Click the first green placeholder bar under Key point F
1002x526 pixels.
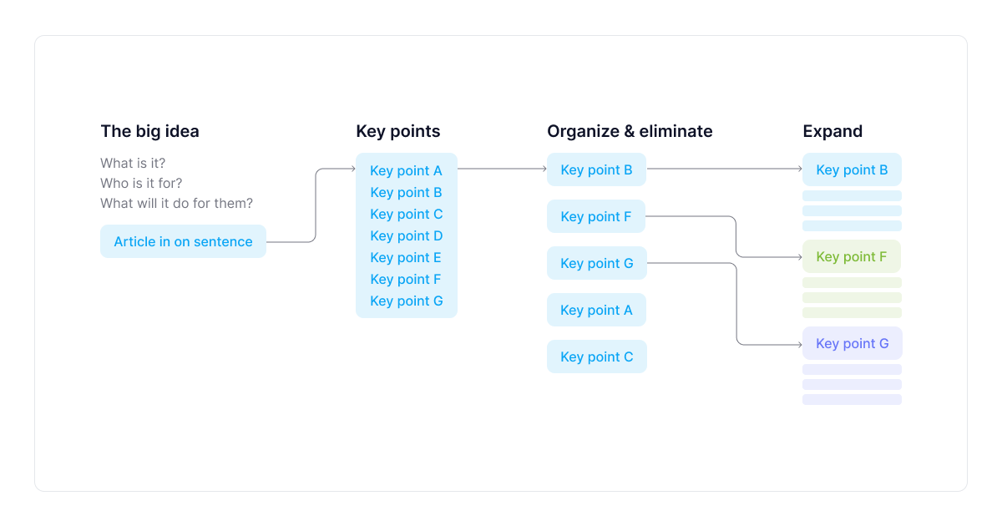pyautogui.click(x=852, y=283)
